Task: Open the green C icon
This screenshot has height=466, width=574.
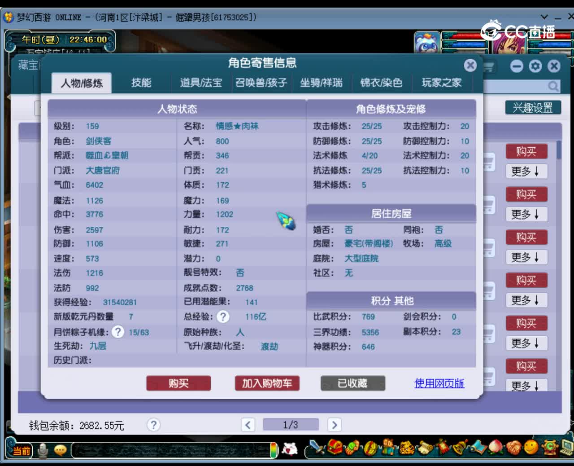Action: pos(549,447)
